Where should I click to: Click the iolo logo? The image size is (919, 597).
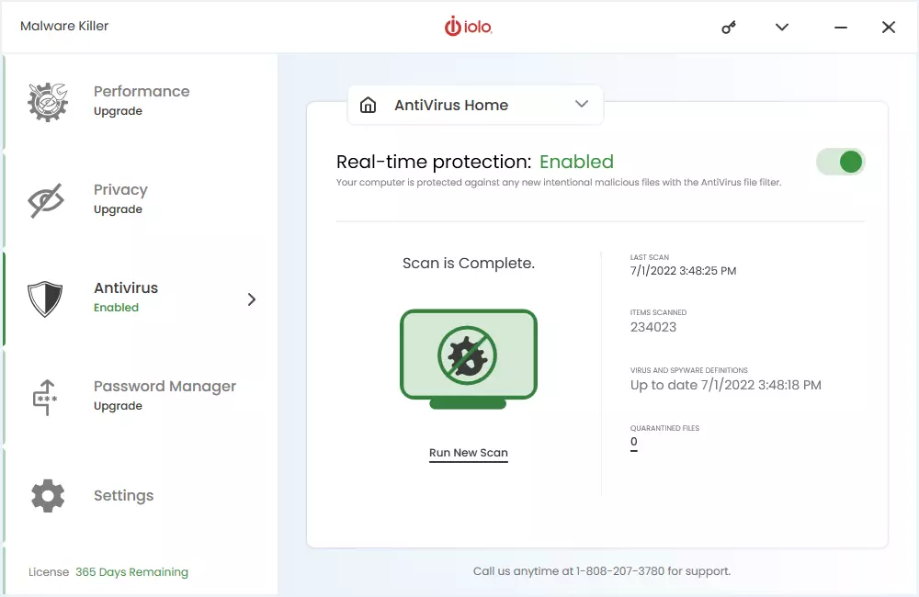(x=469, y=27)
